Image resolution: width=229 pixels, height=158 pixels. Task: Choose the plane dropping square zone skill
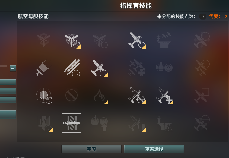[44, 68]
